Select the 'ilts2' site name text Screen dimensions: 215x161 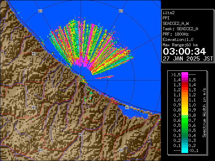click(169, 13)
